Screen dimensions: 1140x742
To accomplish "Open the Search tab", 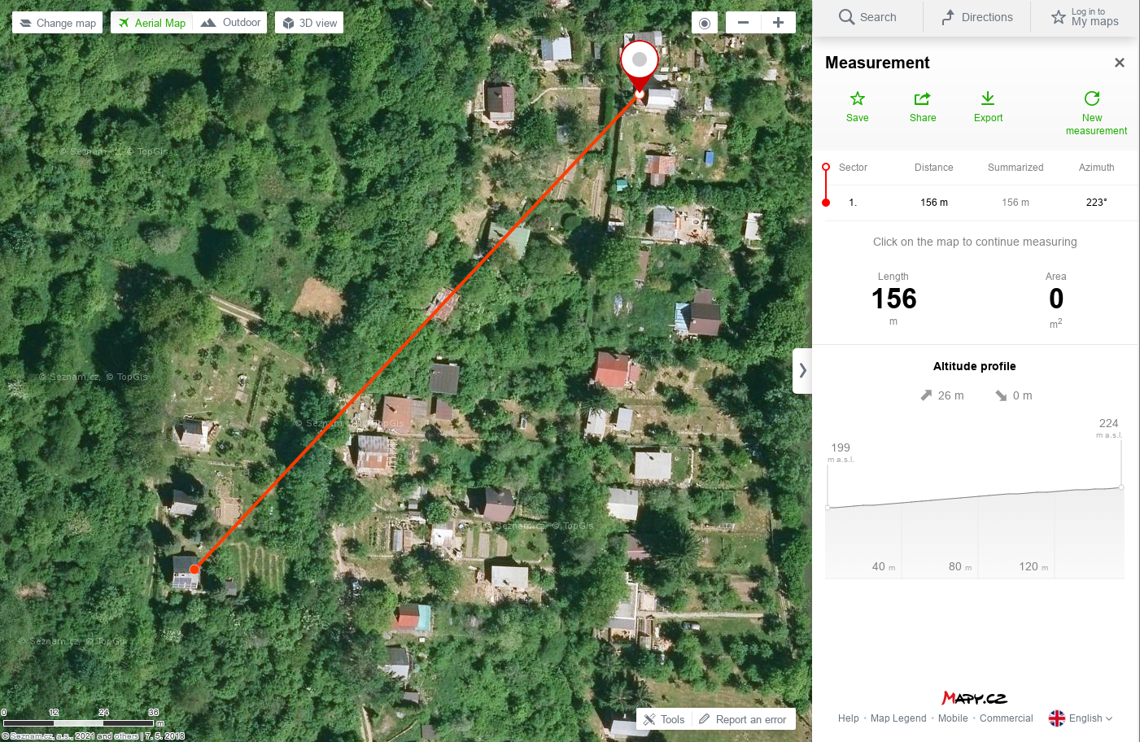I will coord(867,17).
